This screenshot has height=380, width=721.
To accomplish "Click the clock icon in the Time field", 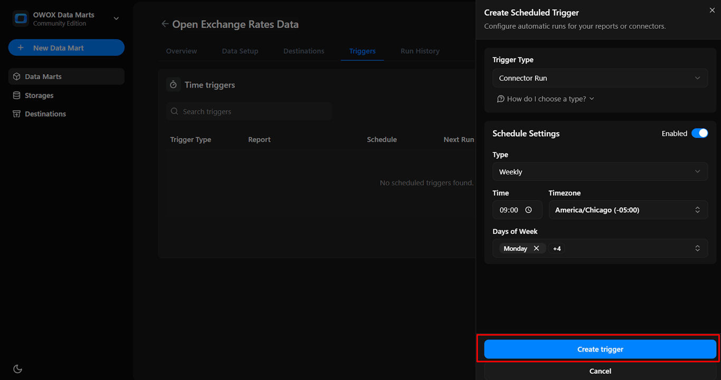I will click(x=529, y=210).
